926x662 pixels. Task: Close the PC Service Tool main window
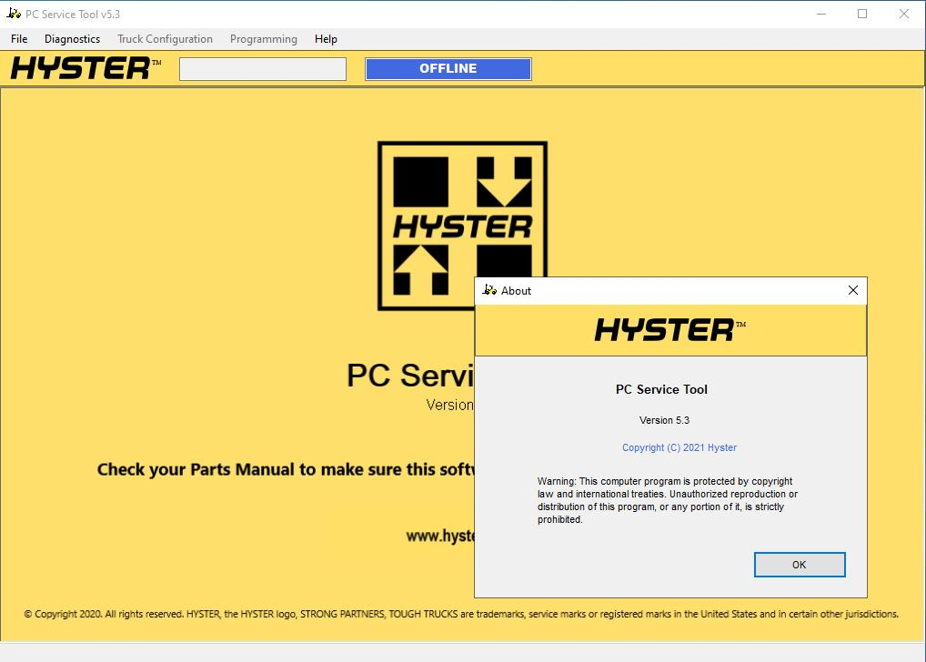click(x=903, y=14)
